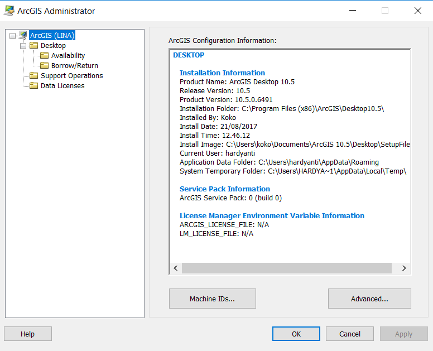433x351 pixels.
Task: Click the ArcGIS Administrator title bar icon
Action: (9, 11)
